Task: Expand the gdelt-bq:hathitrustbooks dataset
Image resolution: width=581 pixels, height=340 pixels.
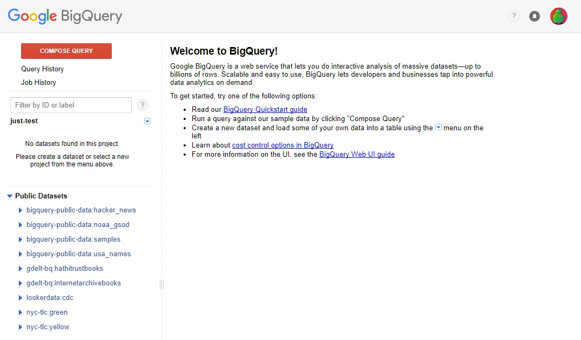Action: pyautogui.click(x=21, y=268)
